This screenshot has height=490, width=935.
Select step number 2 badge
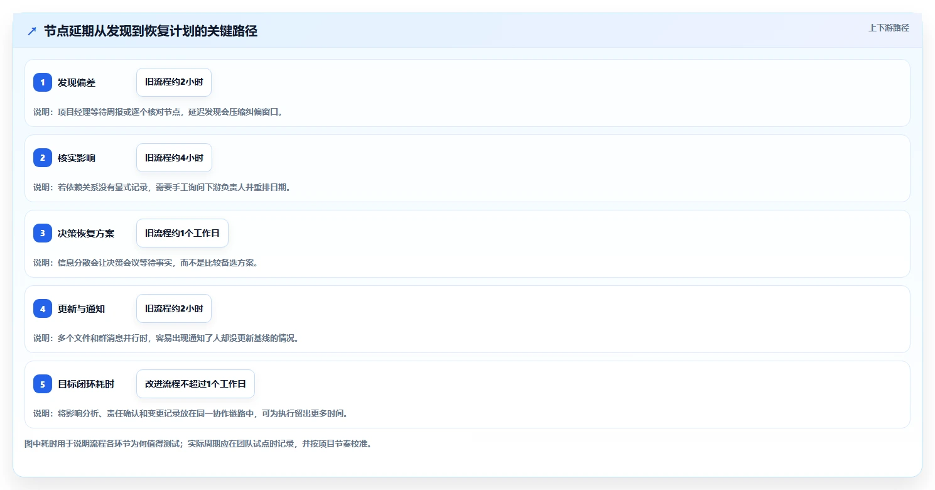click(43, 158)
